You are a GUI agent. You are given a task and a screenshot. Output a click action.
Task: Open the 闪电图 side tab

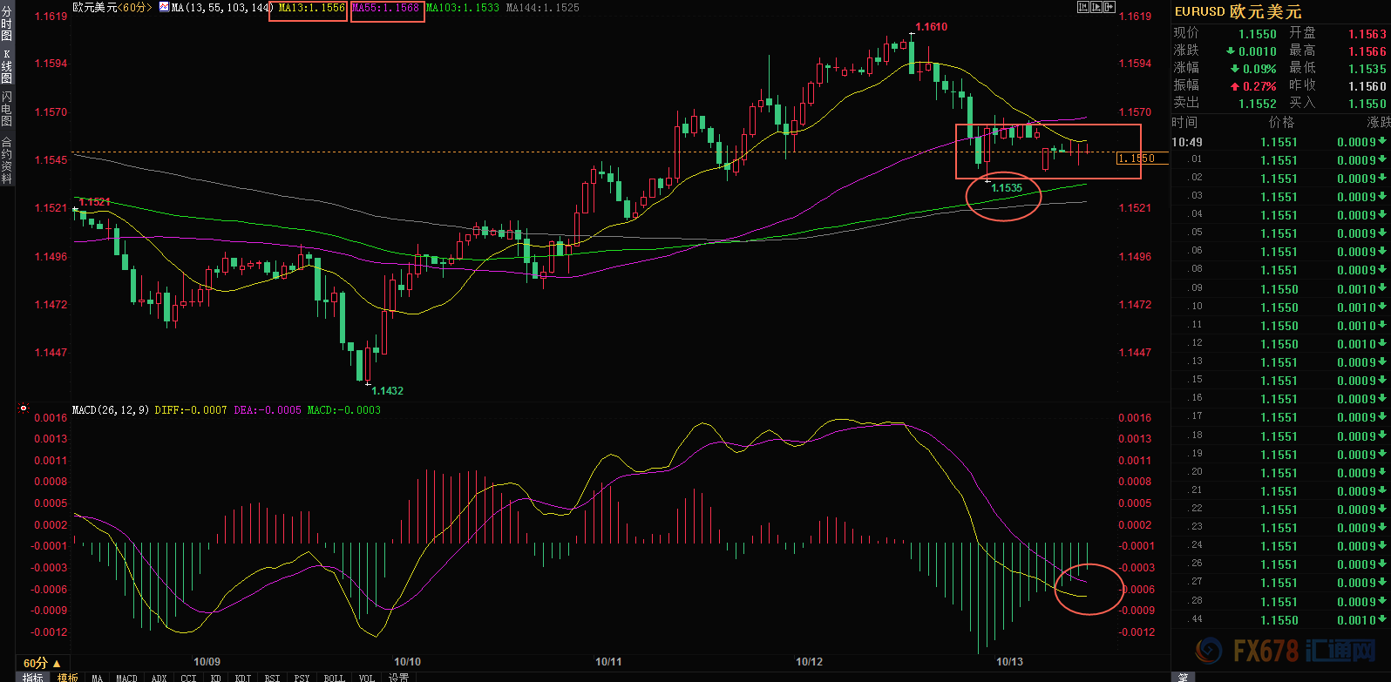click(x=7, y=109)
